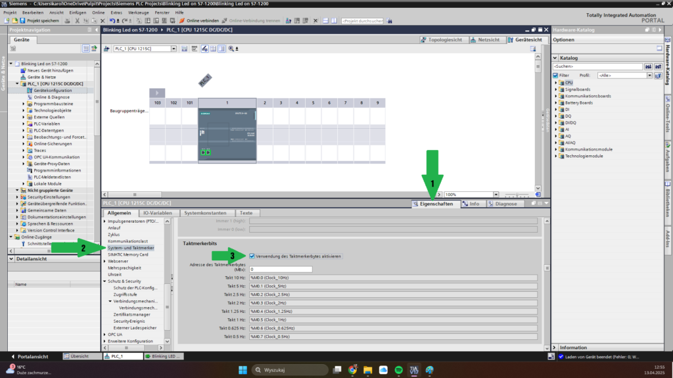The image size is (673, 378).
Task: Click the profile edit icon next to Profil dropdown
Action: pos(658,75)
